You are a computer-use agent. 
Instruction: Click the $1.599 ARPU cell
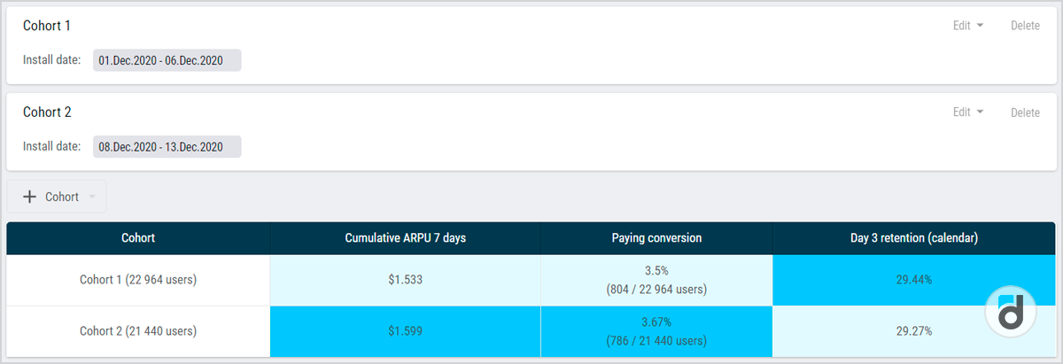[x=405, y=331]
